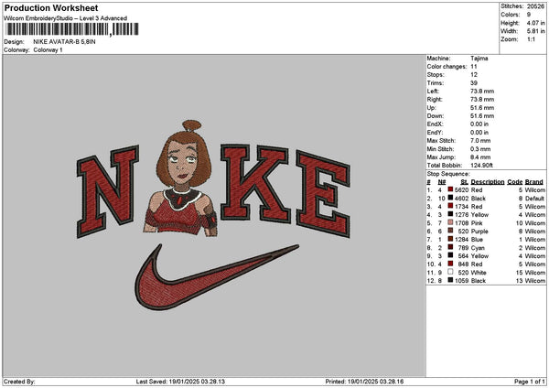Click the Created By label
The height and width of the screenshot is (388, 549).
[x=19, y=382]
